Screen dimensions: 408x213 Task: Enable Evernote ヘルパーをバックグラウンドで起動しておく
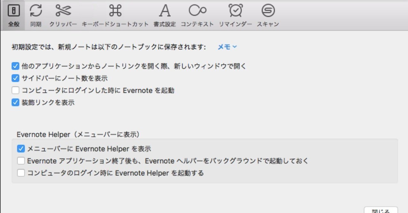pyautogui.click(x=21, y=161)
